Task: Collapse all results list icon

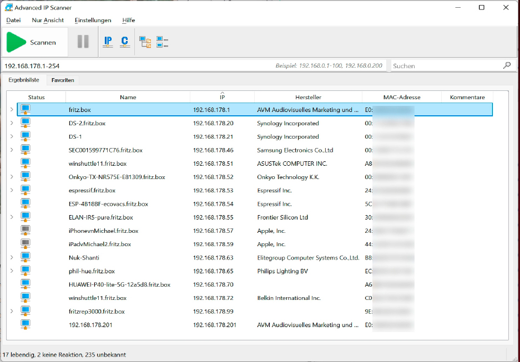Action: [162, 42]
